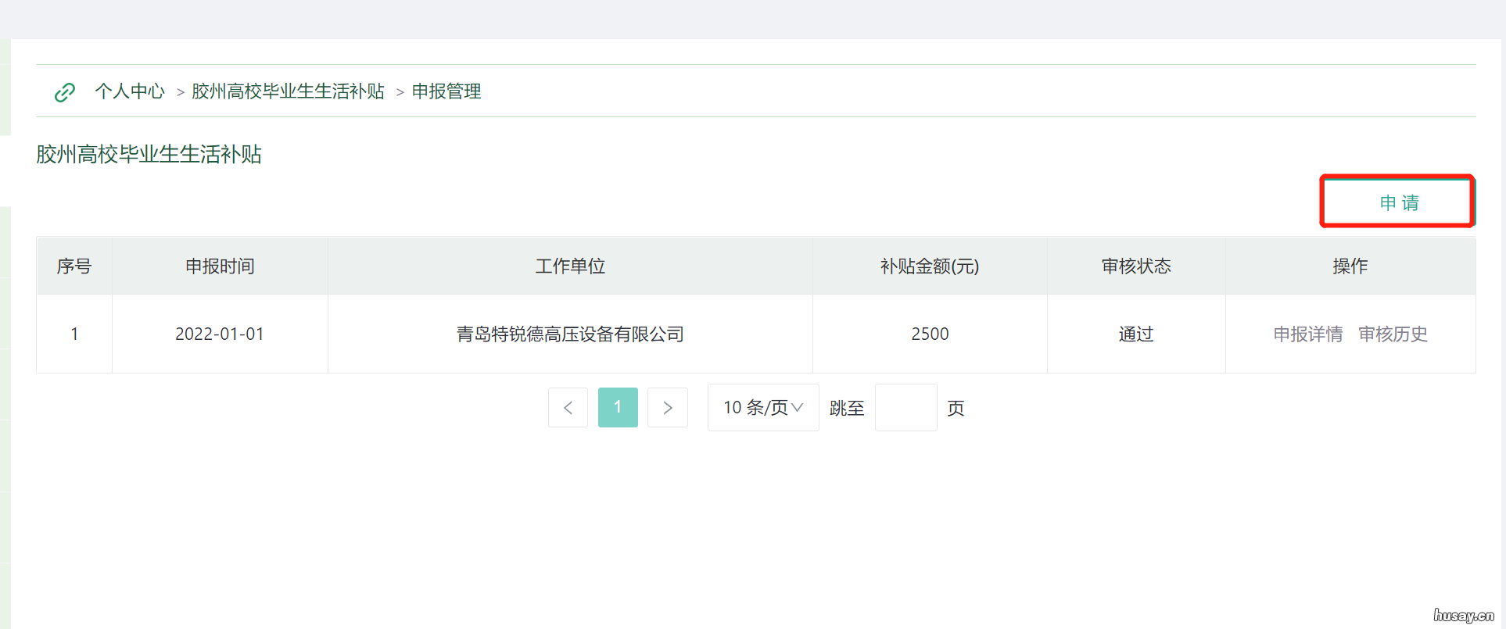Click the 通过 status cell
The height and width of the screenshot is (629, 1506).
click(x=1135, y=334)
